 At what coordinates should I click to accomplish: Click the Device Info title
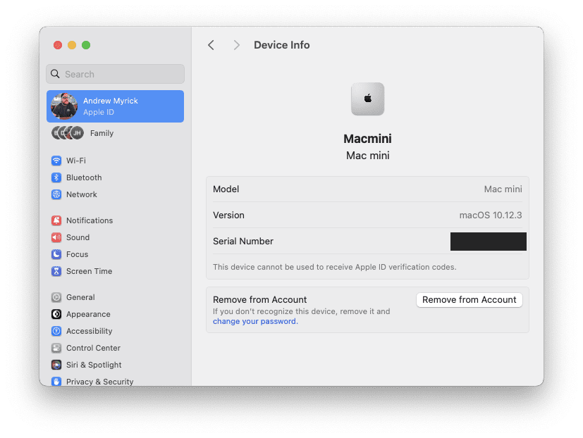click(282, 45)
